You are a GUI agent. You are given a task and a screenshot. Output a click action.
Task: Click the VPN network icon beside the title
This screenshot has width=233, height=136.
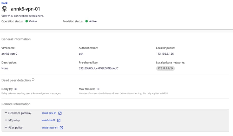[4, 9]
